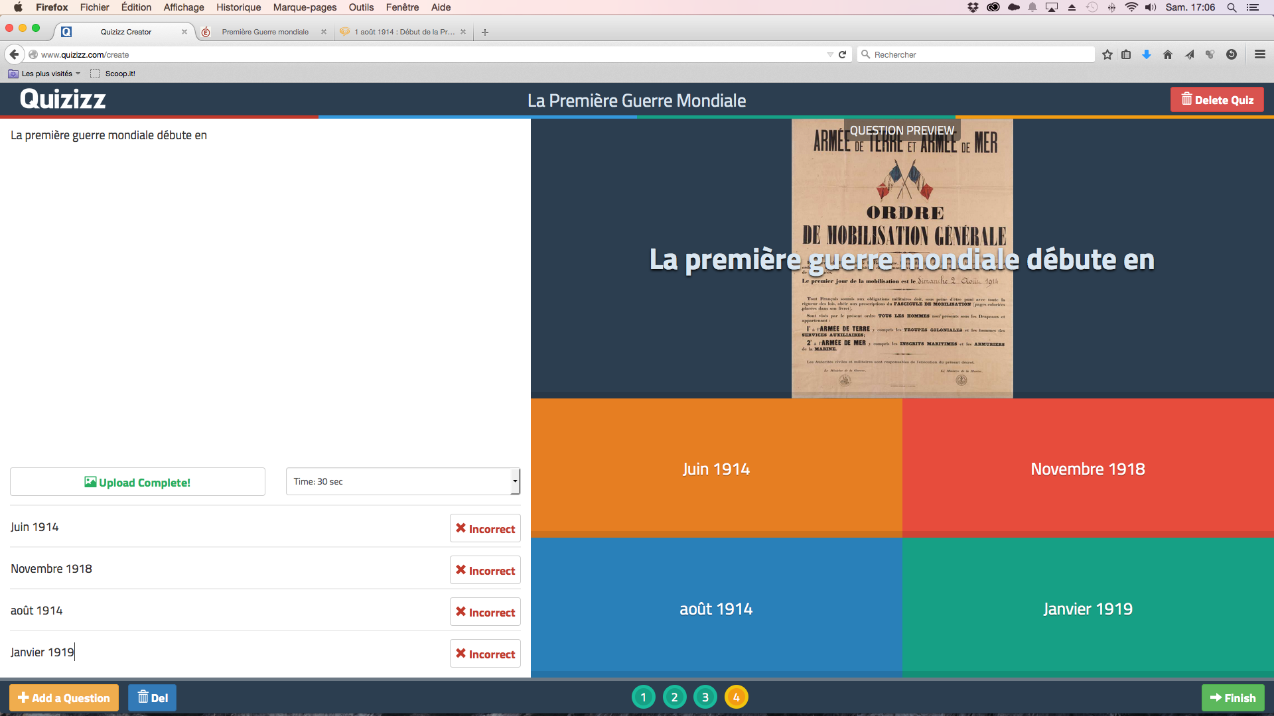Viewport: 1274px width, 716px height.
Task: Select the blue août 1914 preview tile
Action: pyautogui.click(x=716, y=608)
